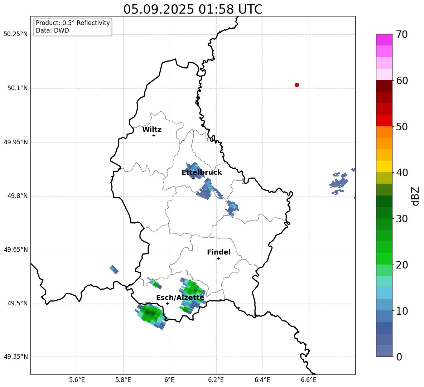Click the bright green colorbar segment above 20
424x387 pixels.
384,258
